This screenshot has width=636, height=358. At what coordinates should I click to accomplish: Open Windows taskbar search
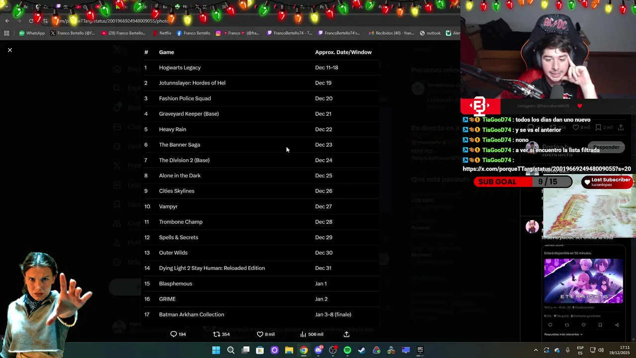tap(231, 350)
